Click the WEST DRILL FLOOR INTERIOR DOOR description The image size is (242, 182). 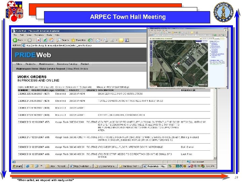tap(130, 147)
